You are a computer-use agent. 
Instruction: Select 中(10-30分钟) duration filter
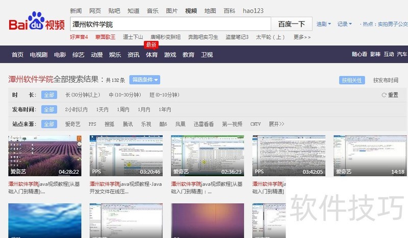tap(124, 95)
